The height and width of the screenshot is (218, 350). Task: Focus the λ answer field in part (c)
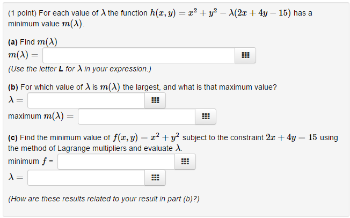click(x=86, y=178)
